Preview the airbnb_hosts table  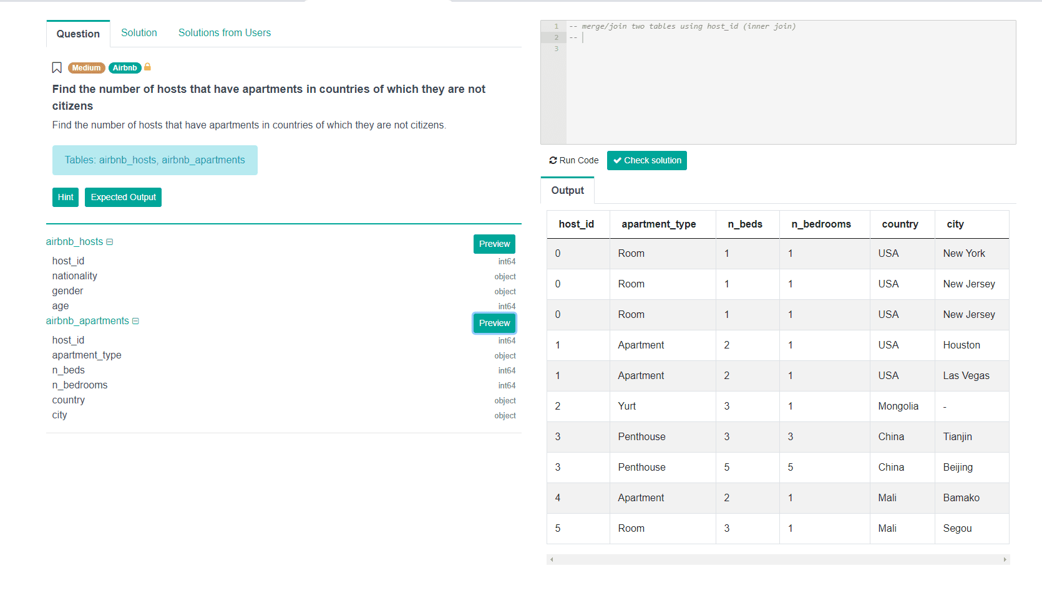coord(494,244)
